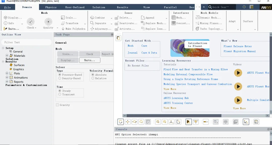Toggle the perspective grid display icon
272x145 pixels.
[188, 122]
